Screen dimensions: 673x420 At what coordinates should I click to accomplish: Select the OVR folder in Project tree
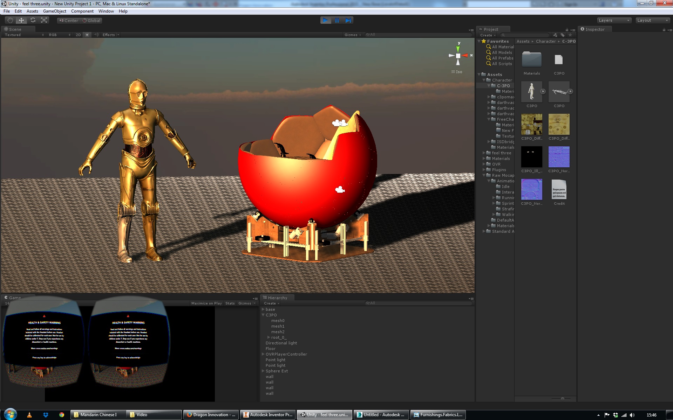point(496,164)
